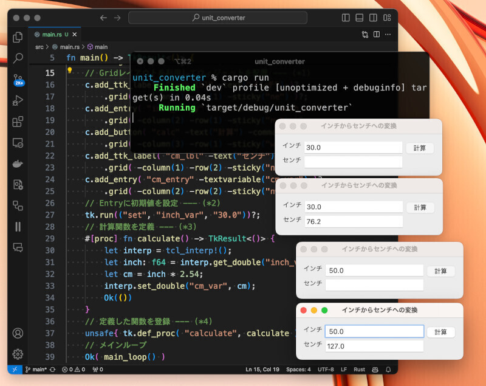Click 'Rust' language mode in status bar
Screen dimensions: 486x386
click(x=359, y=369)
